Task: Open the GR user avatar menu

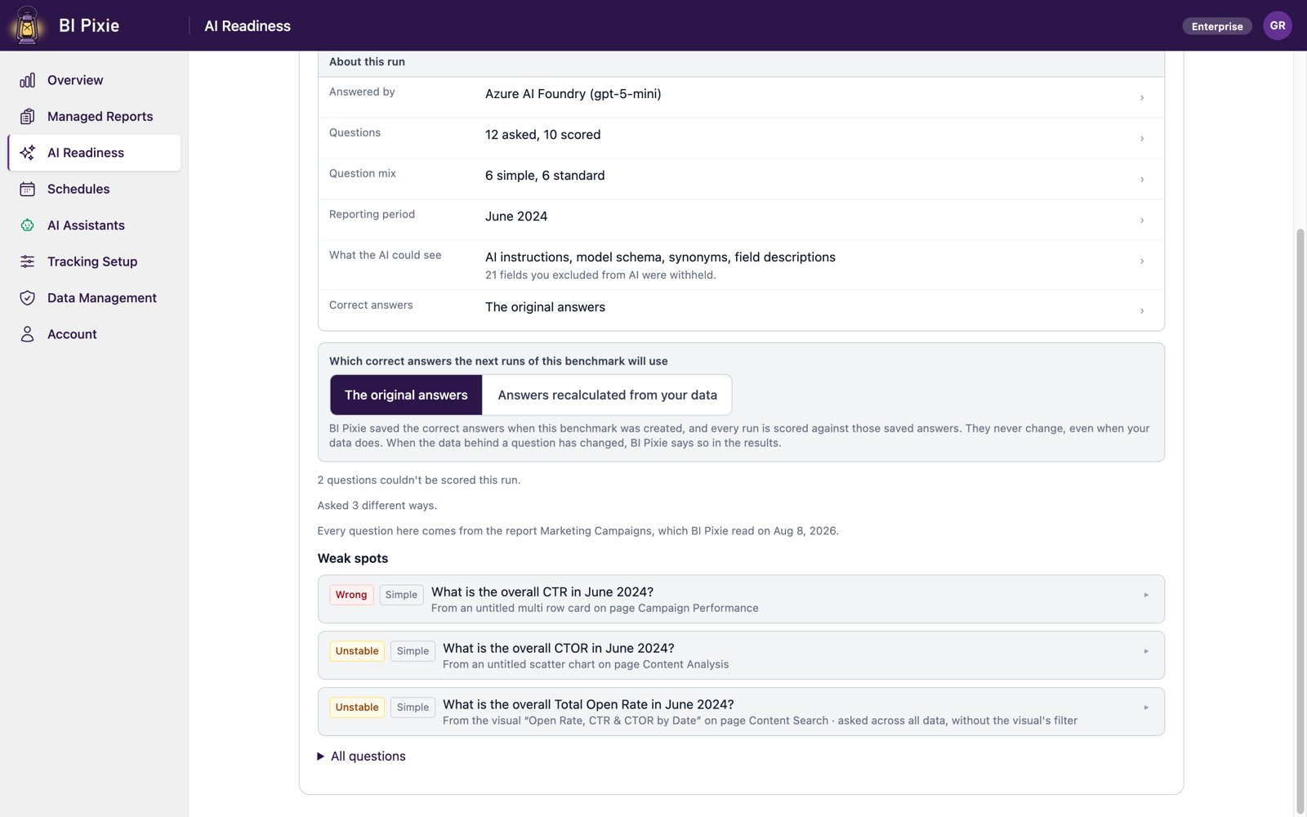Action: tap(1278, 25)
